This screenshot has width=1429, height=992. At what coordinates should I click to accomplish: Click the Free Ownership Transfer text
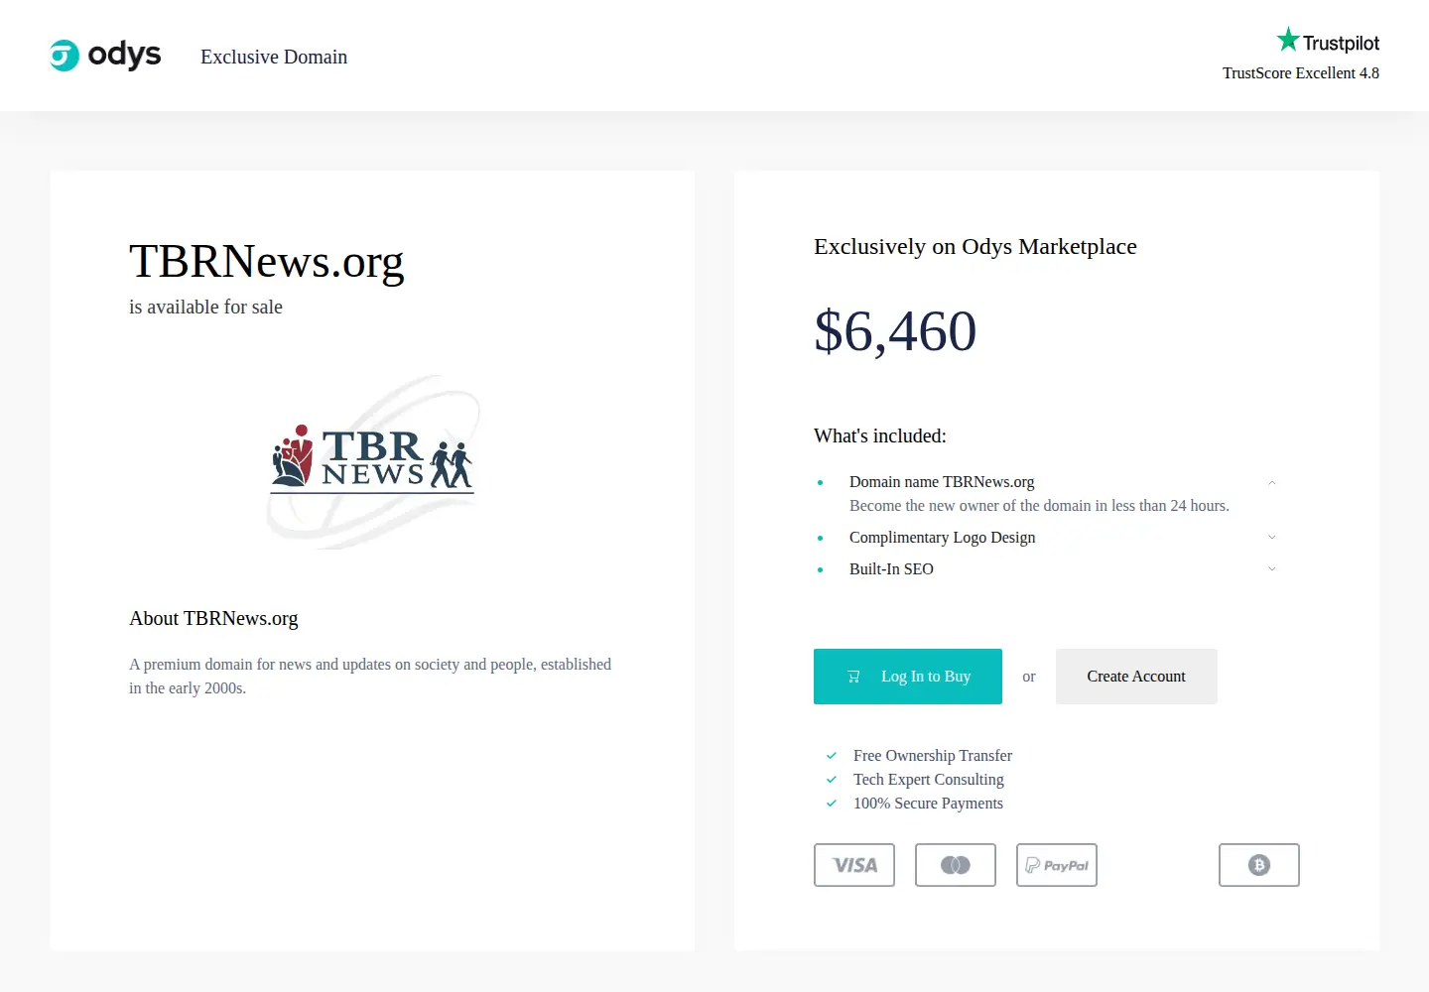tap(933, 756)
